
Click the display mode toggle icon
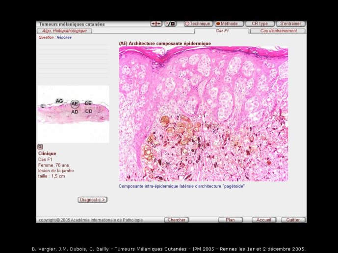[x=171, y=24]
